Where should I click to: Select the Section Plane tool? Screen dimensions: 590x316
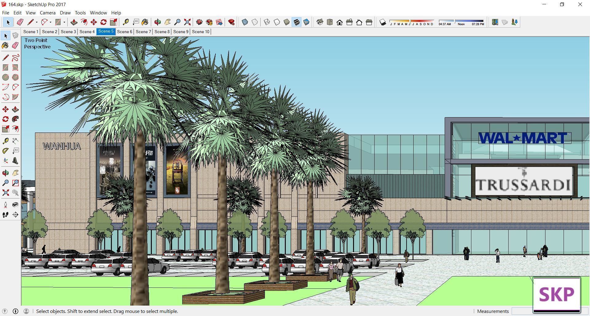point(15,215)
